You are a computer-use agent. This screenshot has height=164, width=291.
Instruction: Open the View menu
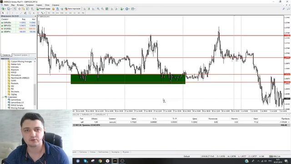pyautogui.click(x=13, y=5)
